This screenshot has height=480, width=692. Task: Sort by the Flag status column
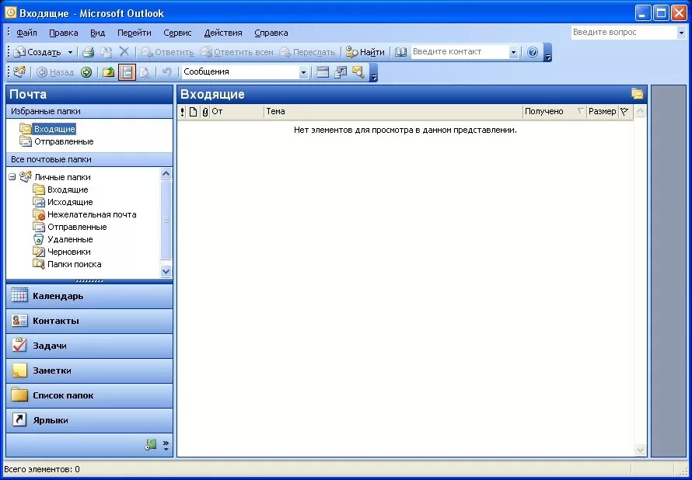coord(624,112)
